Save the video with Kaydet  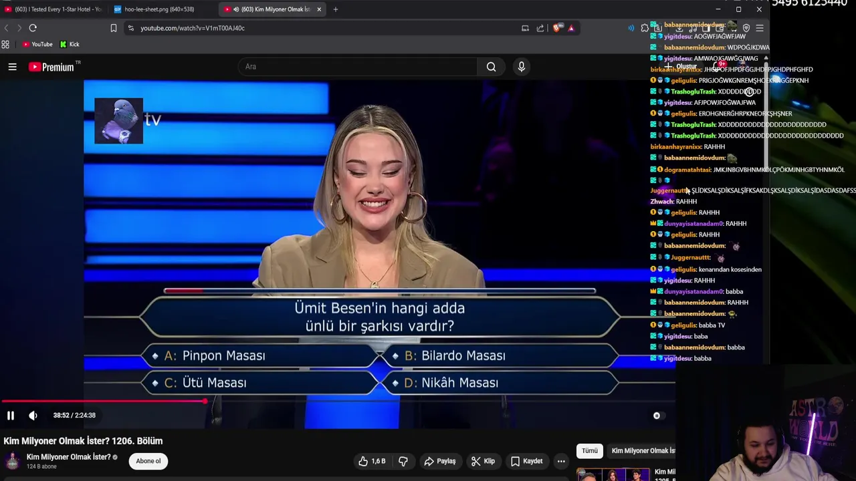pyautogui.click(x=527, y=461)
